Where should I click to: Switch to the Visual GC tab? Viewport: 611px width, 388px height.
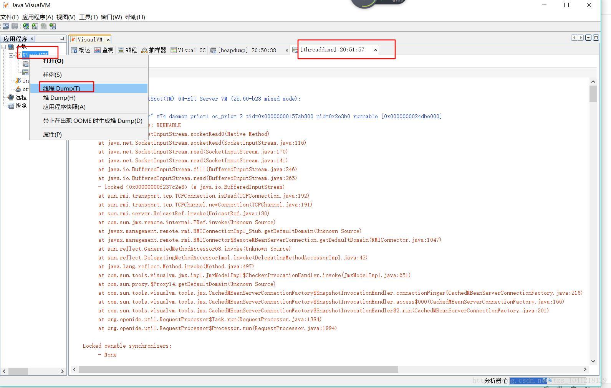189,50
